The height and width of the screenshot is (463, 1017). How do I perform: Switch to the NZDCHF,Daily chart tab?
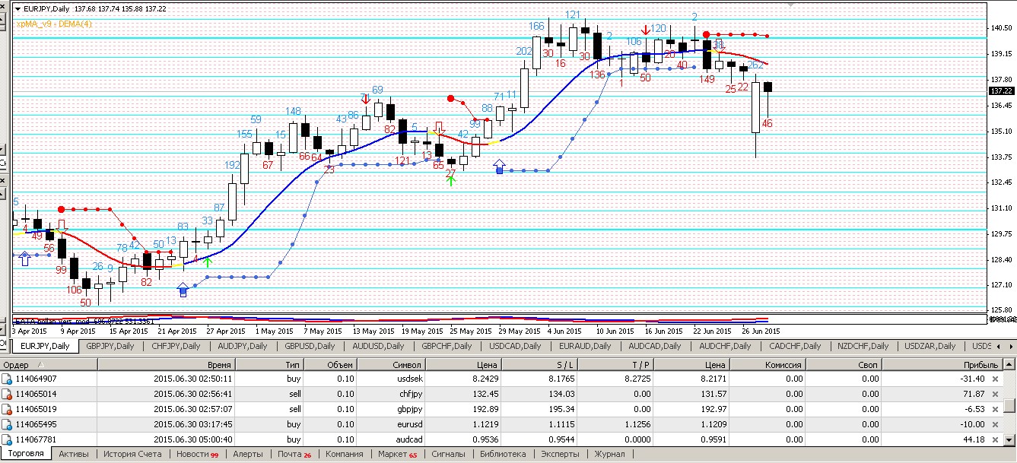pos(862,346)
